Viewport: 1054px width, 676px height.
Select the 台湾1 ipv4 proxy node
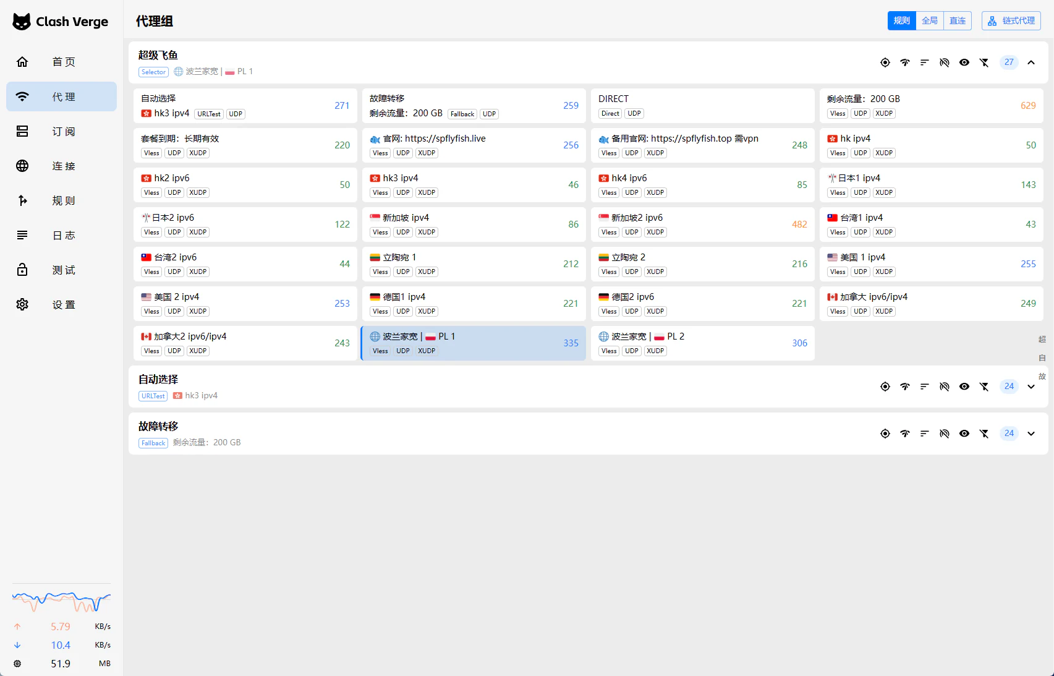point(932,225)
